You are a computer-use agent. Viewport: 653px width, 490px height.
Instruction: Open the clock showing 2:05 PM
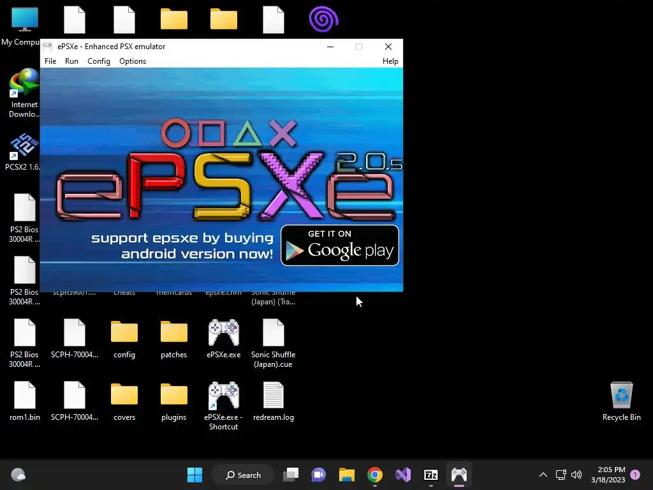coord(608,475)
